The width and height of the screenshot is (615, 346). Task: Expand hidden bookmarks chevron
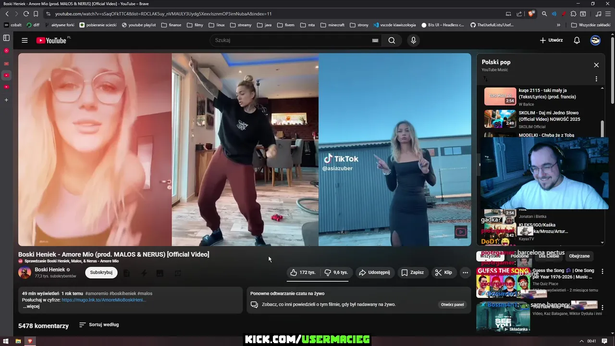(x=558, y=25)
